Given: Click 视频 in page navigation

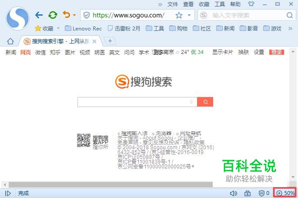Looking at the screenshot, I should (85, 52).
